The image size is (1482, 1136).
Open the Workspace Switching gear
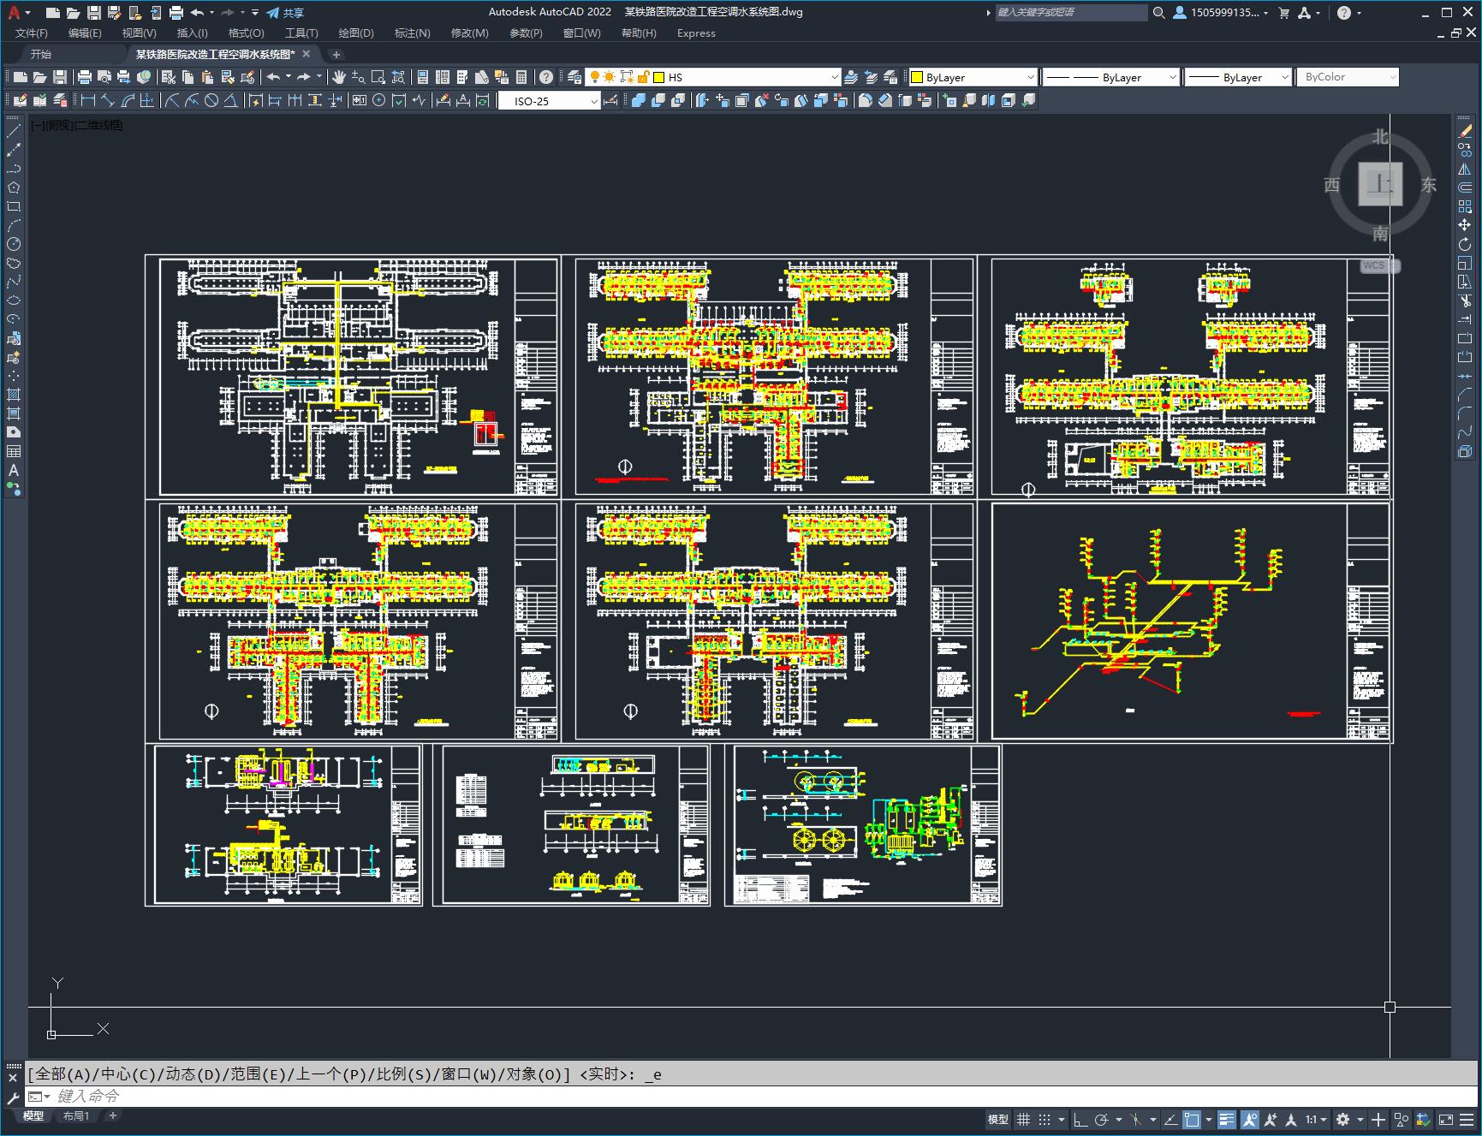[x=1342, y=1119]
